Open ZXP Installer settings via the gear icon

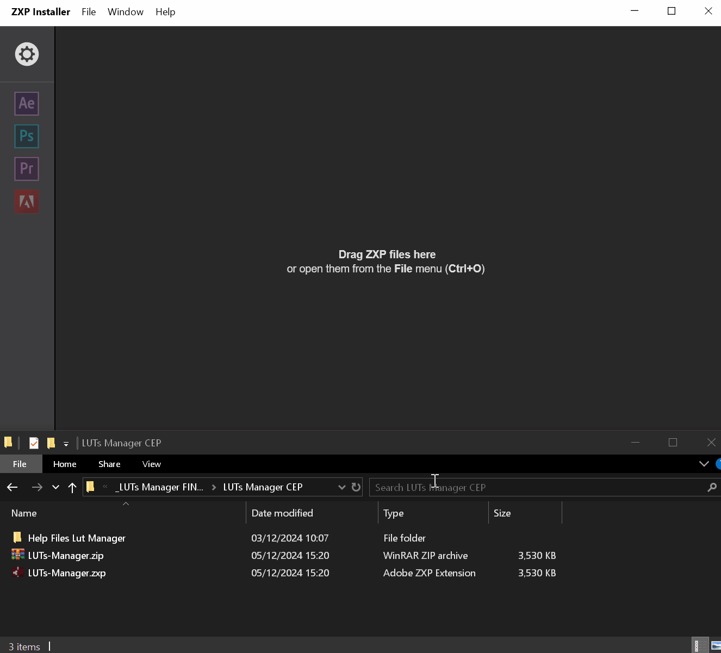coord(26,54)
